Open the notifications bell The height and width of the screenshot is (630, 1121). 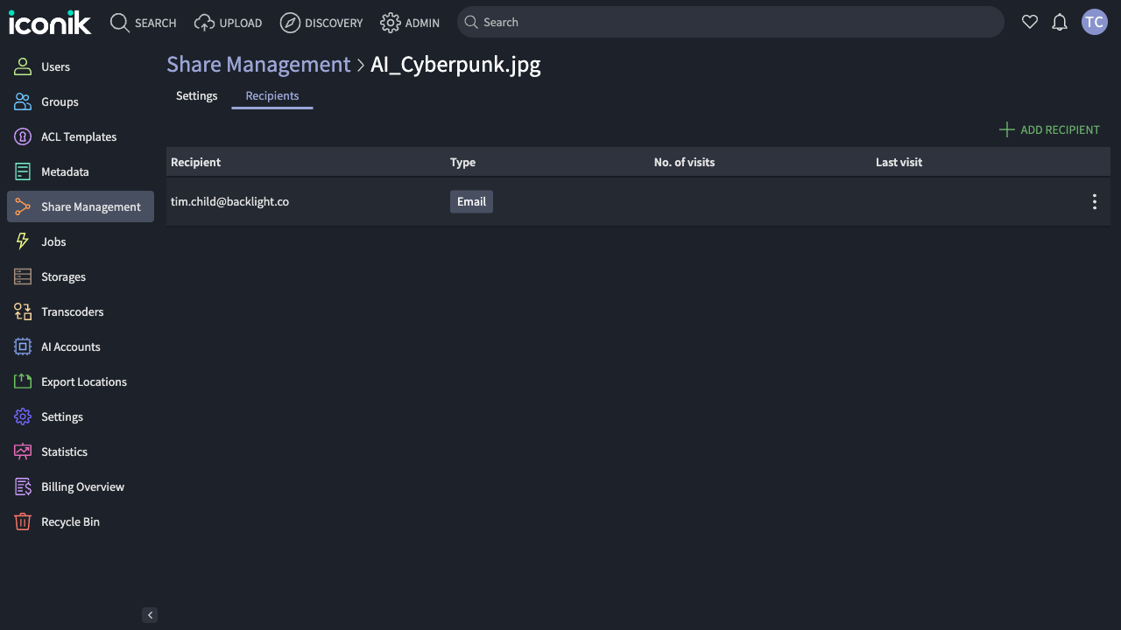tap(1060, 23)
